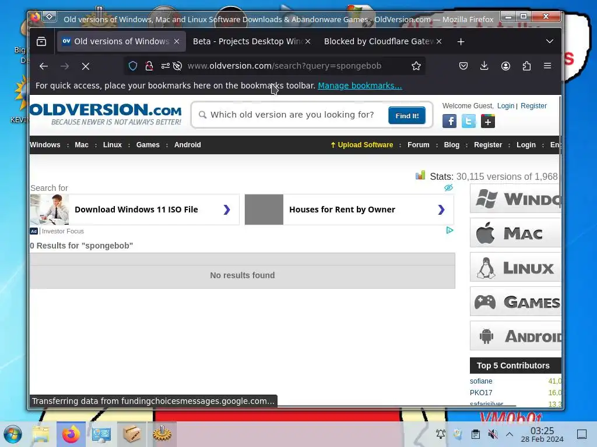Open the Twitter share icon

[469, 121]
